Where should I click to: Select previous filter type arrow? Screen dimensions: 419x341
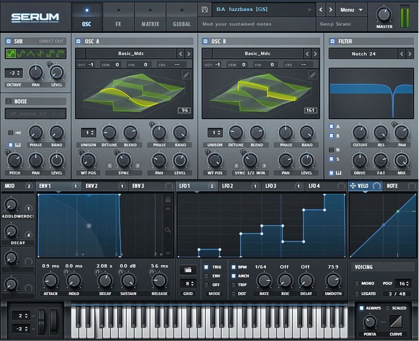(x=402, y=54)
